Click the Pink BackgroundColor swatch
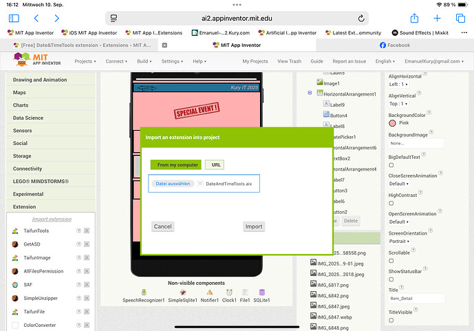 (392, 123)
